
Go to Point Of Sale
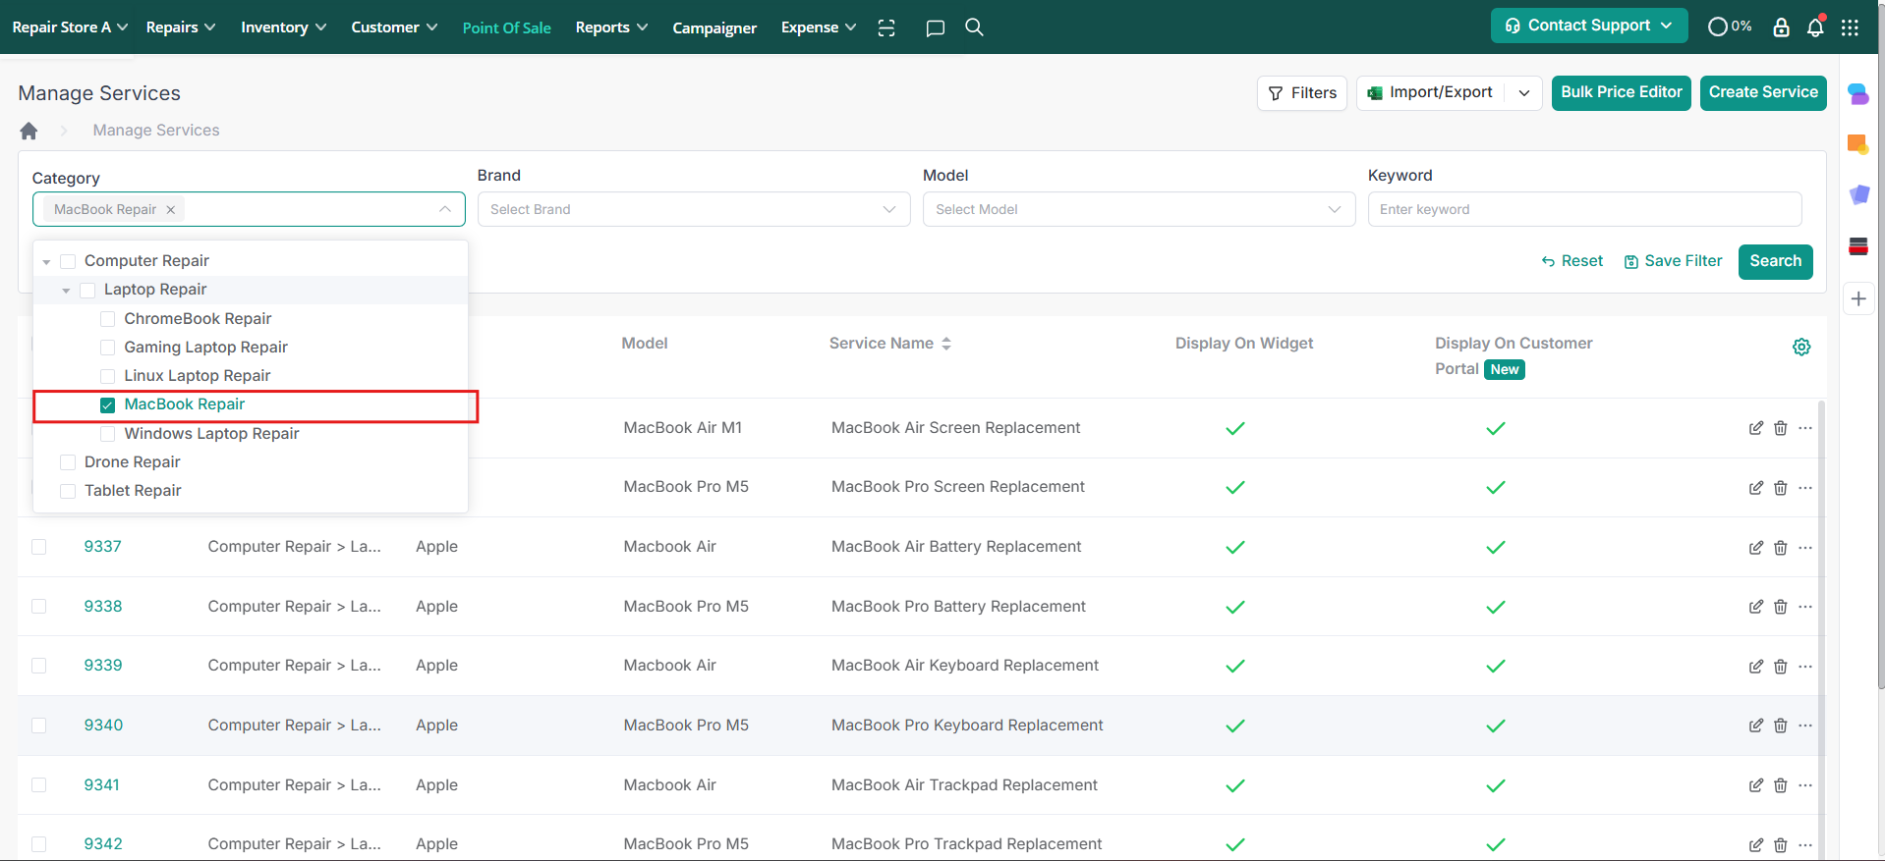[x=506, y=27]
